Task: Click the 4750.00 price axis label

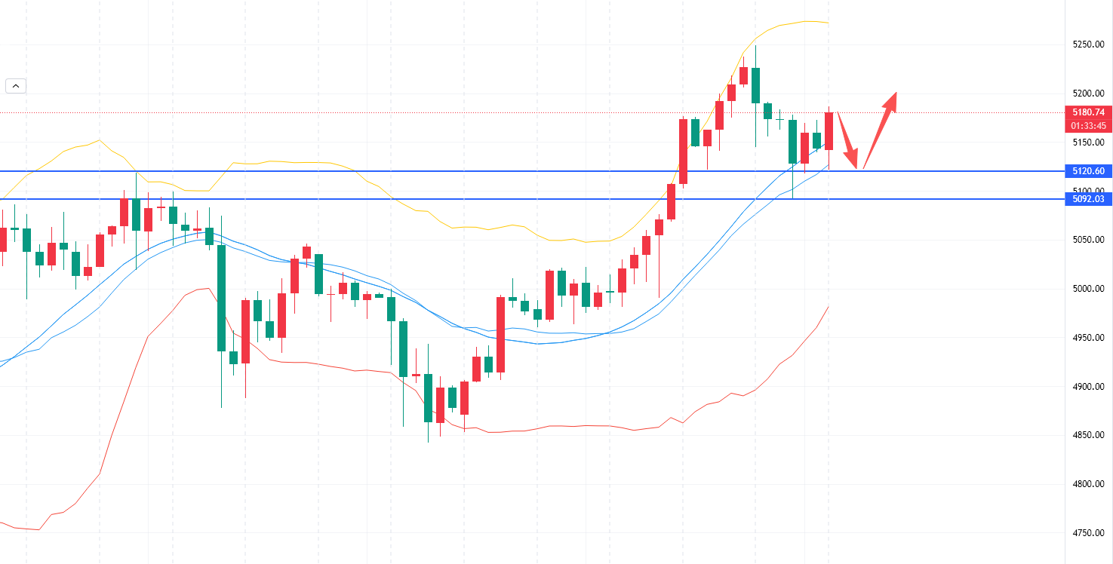Action: 1087,533
